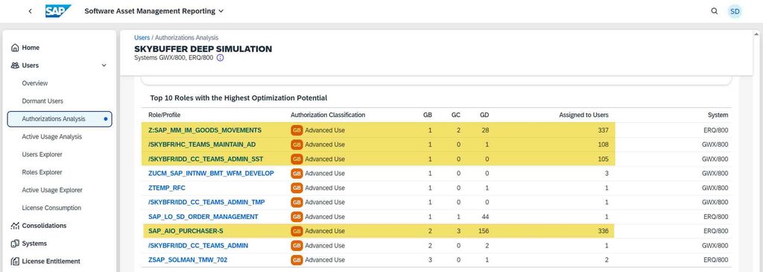Click the back arrow in header
Image resolution: width=763 pixels, height=272 pixels.
click(x=30, y=11)
